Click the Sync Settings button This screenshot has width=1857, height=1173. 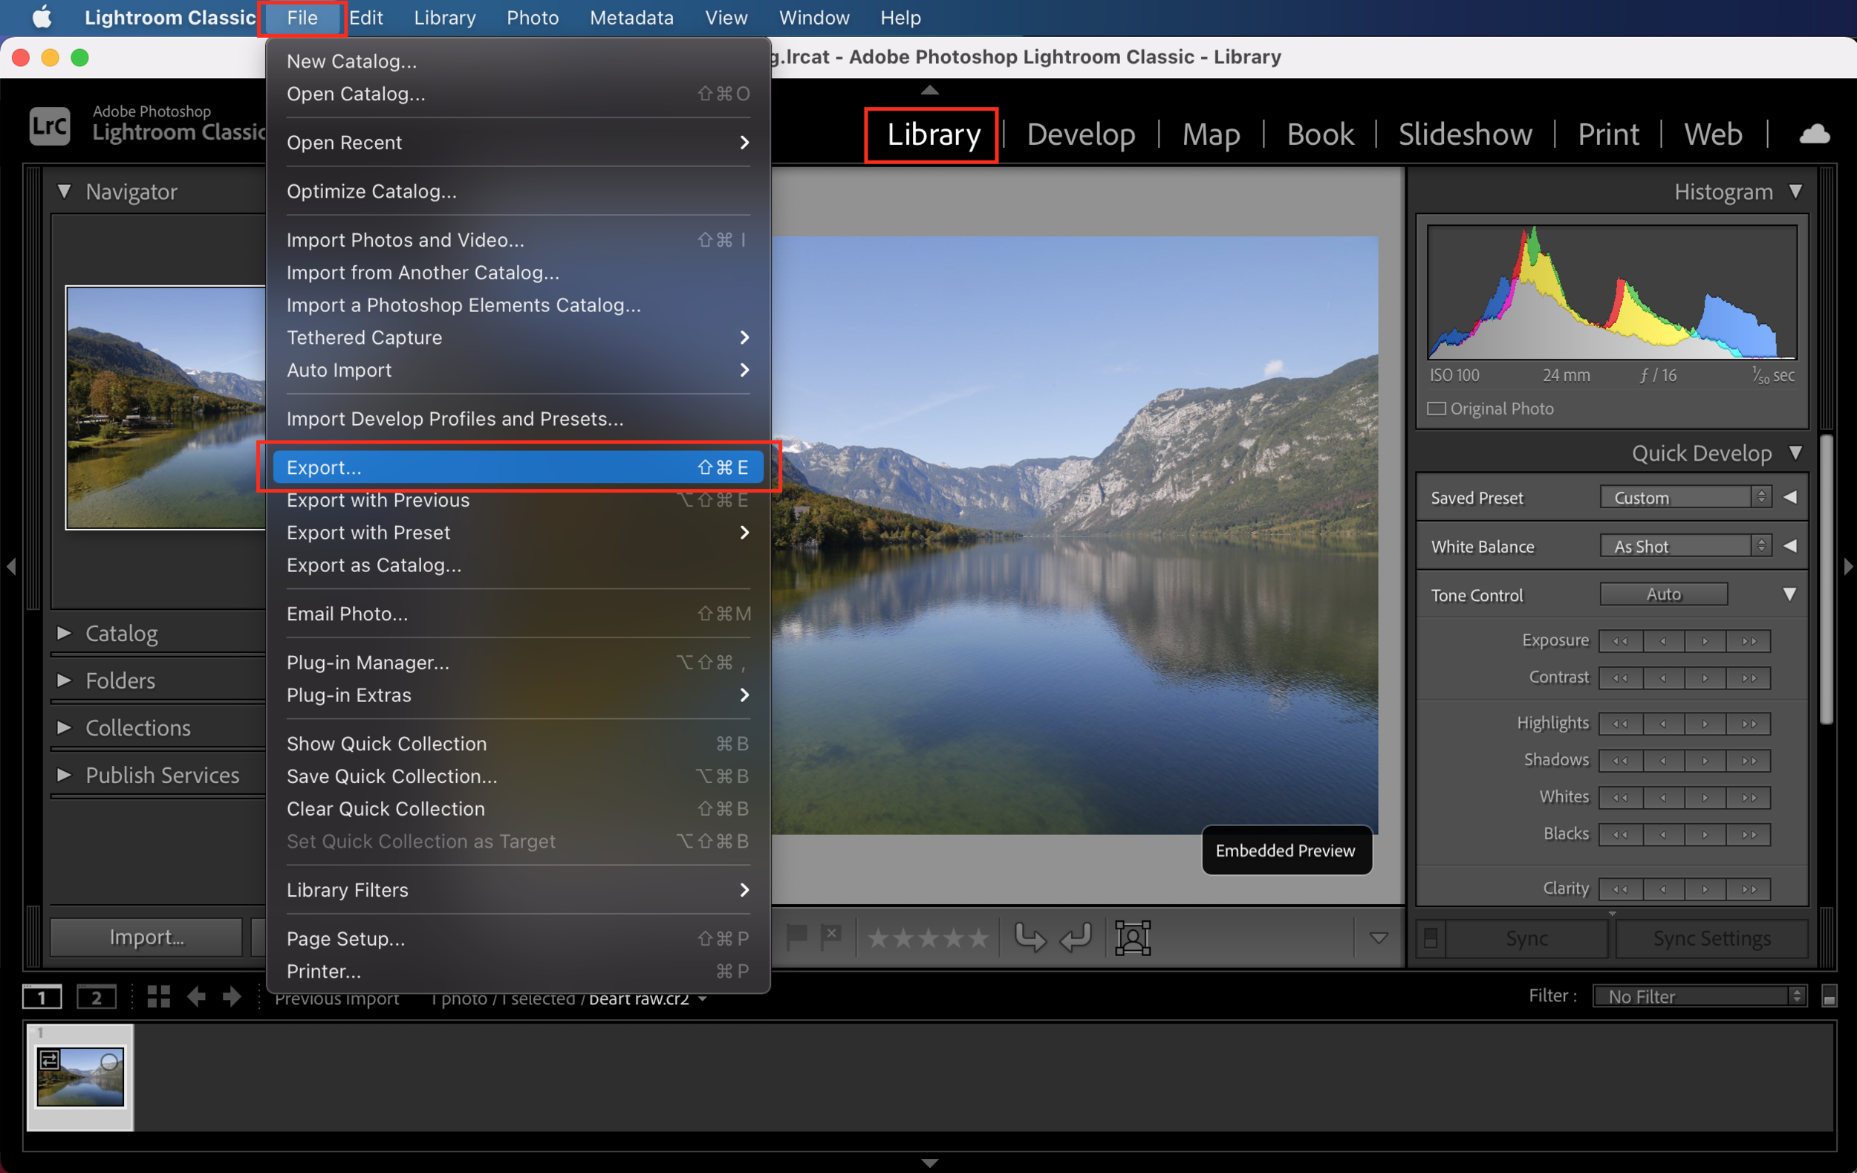pyautogui.click(x=1711, y=938)
